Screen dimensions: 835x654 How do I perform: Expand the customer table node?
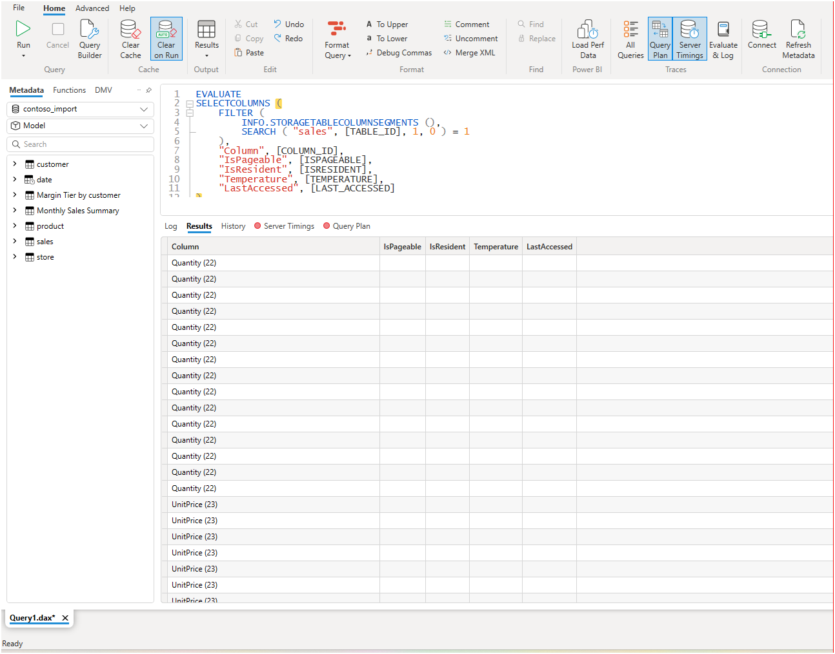(x=15, y=164)
